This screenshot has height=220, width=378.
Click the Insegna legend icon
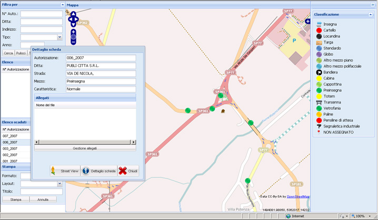pos(319,24)
